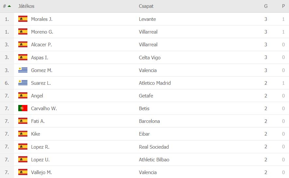
Task: Sort the table by Csapat column
Action: (x=146, y=6)
